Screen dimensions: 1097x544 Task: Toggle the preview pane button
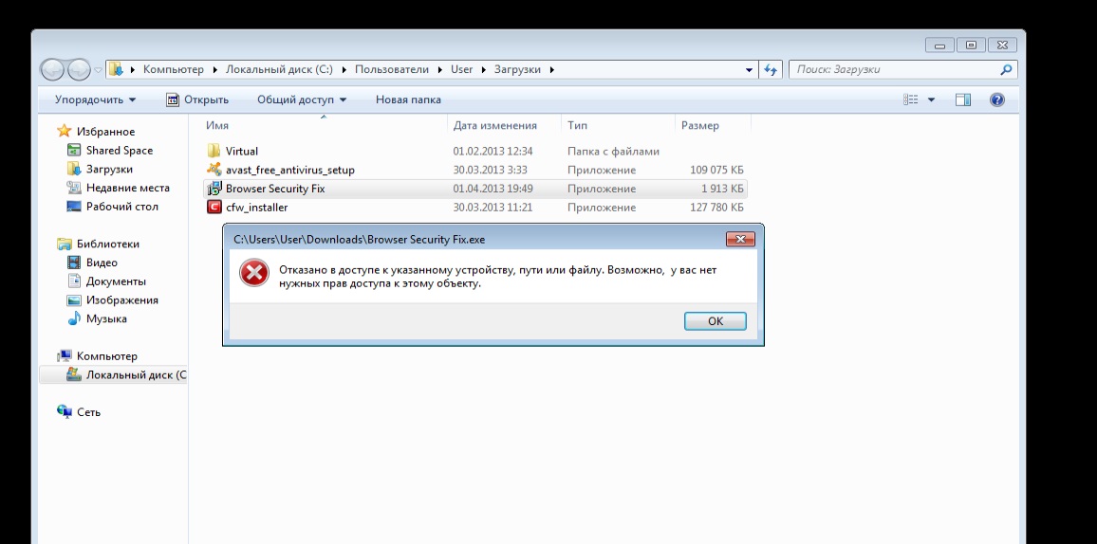(962, 100)
